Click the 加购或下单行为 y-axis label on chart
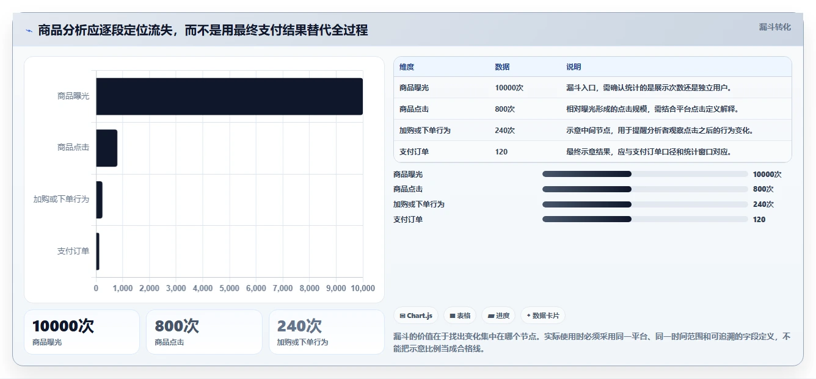Image resolution: width=816 pixels, height=379 pixels. pos(61,200)
